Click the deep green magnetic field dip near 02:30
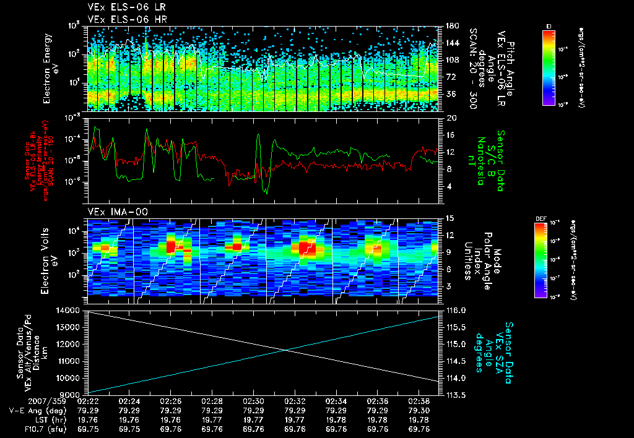The width and height of the screenshot is (634, 438). pos(266,191)
